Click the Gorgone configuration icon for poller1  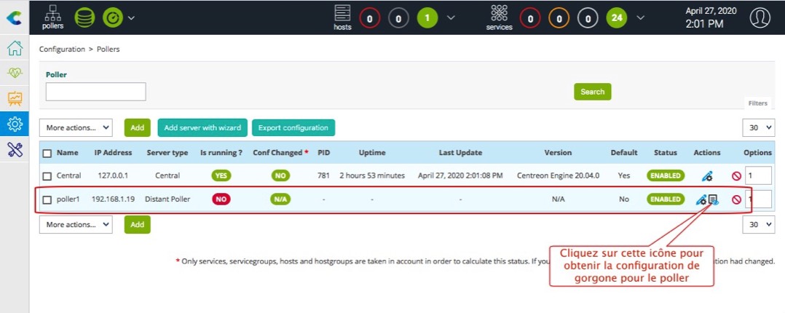click(x=713, y=199)
